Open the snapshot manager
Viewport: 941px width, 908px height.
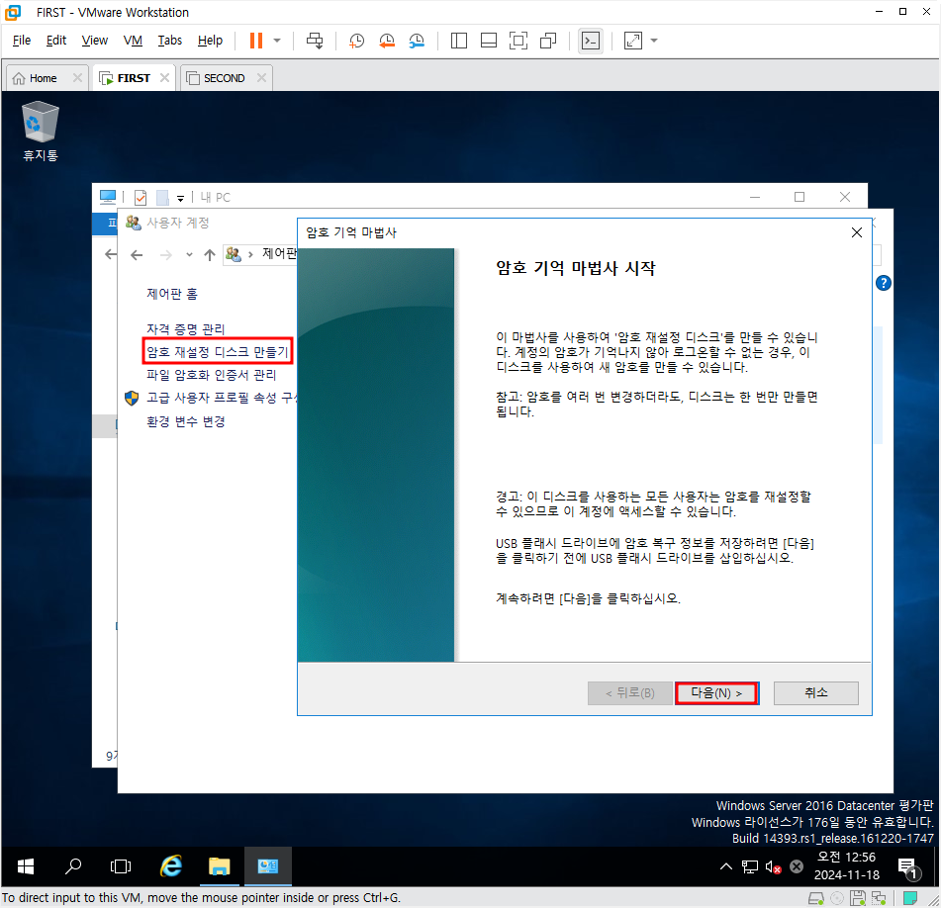[x=418, y=41]
